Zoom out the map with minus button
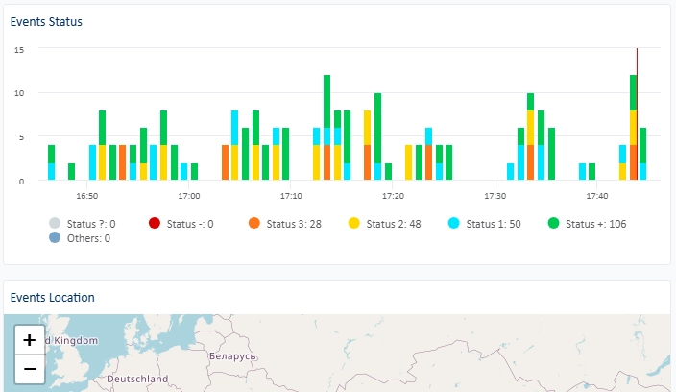Viewport: 676px width, 392px height. [30, 369]
